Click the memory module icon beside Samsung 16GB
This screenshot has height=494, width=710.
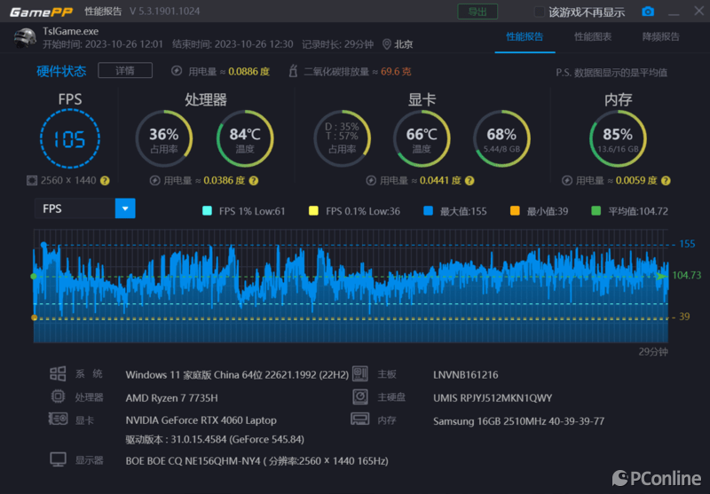point(360,420)
